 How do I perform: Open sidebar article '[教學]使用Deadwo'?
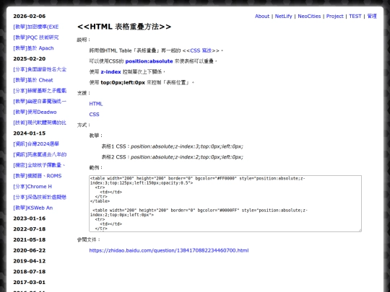(35, 112)
